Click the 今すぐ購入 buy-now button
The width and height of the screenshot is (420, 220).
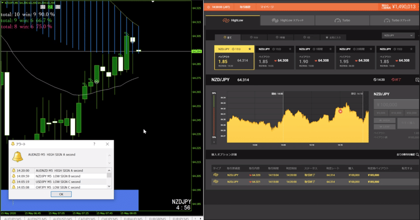(408, 123)
